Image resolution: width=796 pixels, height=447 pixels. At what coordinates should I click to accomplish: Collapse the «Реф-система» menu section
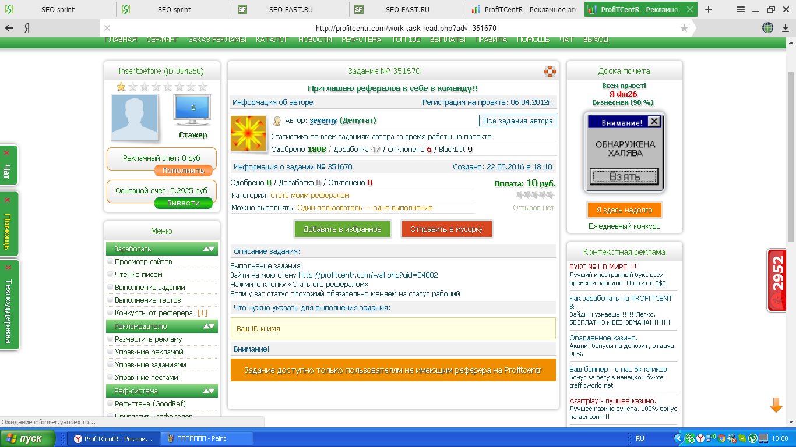click(209, 391)
